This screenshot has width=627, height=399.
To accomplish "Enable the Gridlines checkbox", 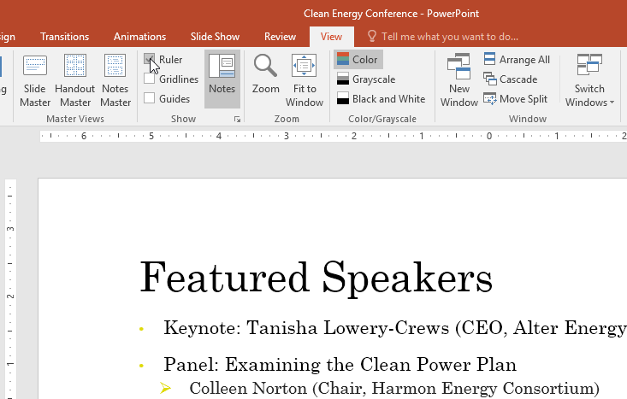I will click(x=150, y=79).
